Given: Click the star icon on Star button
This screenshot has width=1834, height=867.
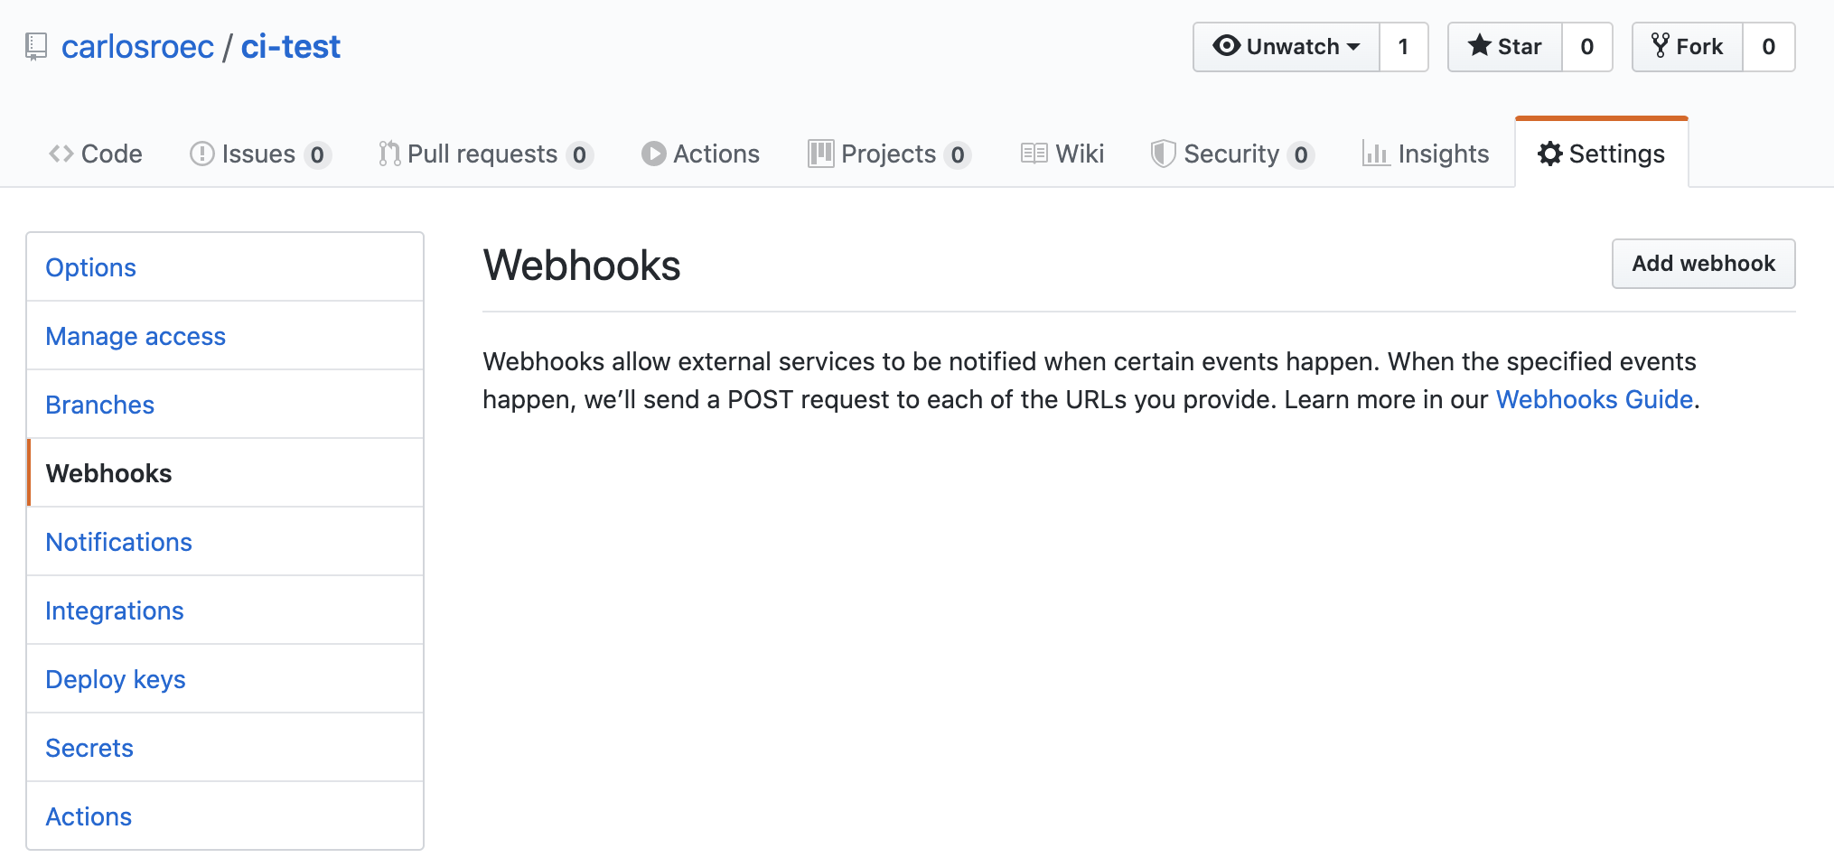Looking at the screenshot, I should pyautogui.click(x=1479, y=46).
